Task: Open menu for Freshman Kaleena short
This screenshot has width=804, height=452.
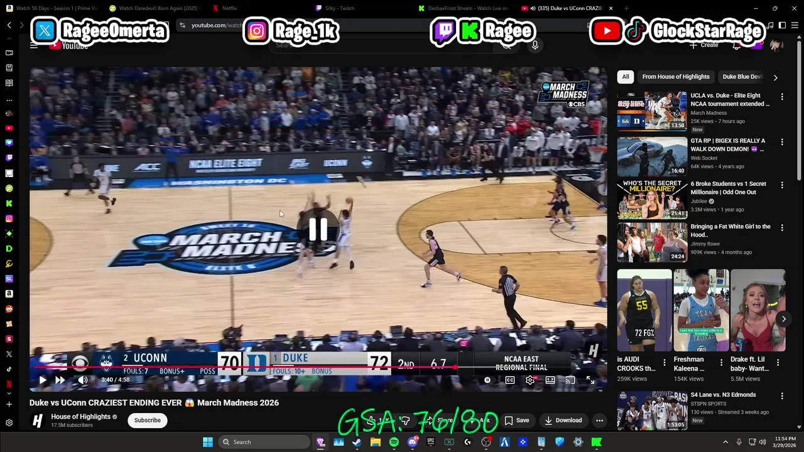Action: pos(721,362)
